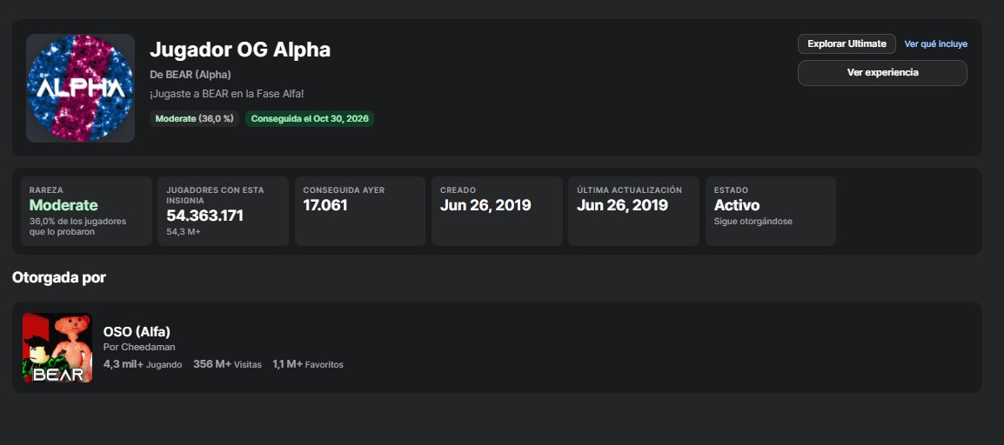This screenshot has width=1004, height=445.
Task: Click the Jugador OG Alpha heading
Action: (x=240, y=50)
